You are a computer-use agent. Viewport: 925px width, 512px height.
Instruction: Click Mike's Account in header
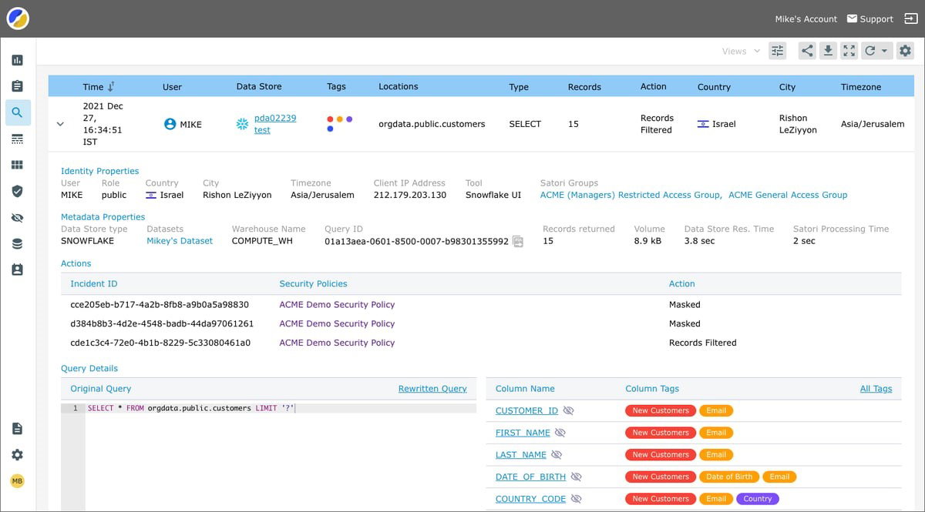click(806, 18)
